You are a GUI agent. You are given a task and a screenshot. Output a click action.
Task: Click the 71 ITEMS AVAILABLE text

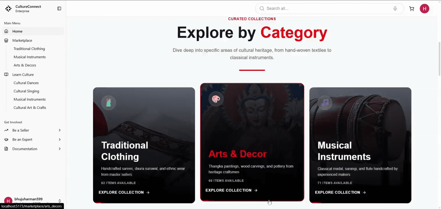coord(335,183)
